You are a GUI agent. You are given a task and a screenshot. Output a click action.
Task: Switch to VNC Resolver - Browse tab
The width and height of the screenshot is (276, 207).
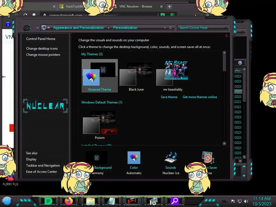click(136, 6)
